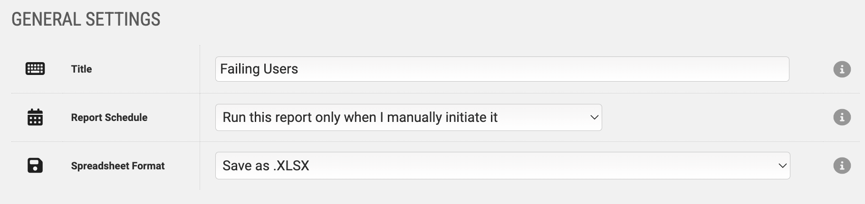Click blank space inside the Title input box
The height and width of the screenshot is (204, 865).
click(542, 69)
